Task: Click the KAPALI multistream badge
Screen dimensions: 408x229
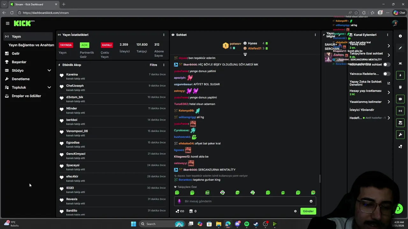Action: point(107,45)
